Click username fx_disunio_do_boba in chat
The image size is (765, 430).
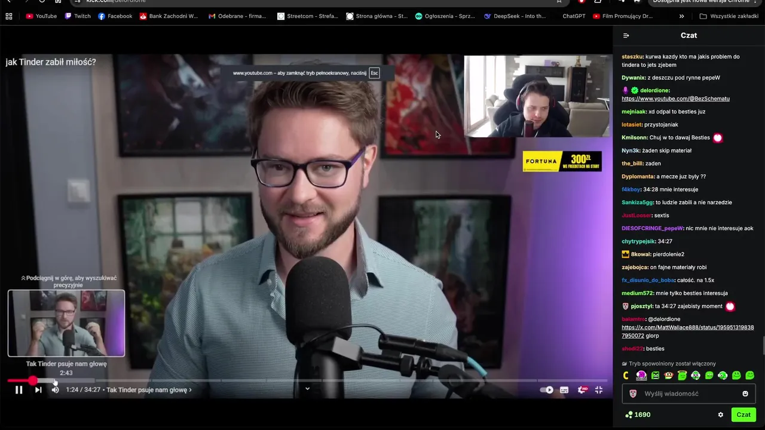(648, 280)
